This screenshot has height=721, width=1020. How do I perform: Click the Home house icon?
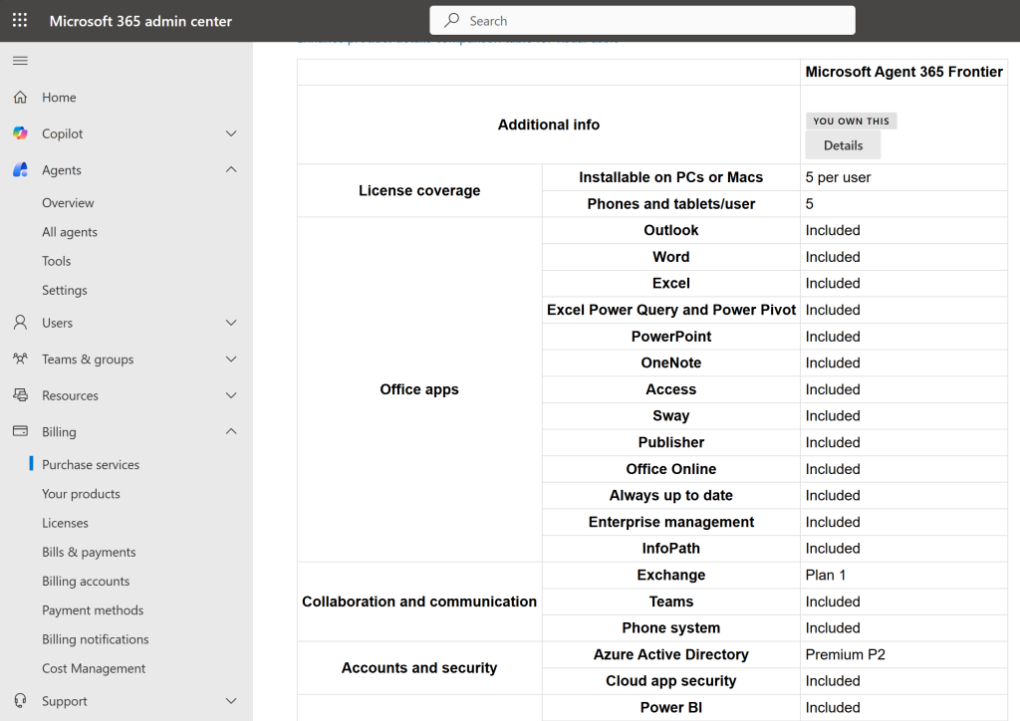coord(20,98)
